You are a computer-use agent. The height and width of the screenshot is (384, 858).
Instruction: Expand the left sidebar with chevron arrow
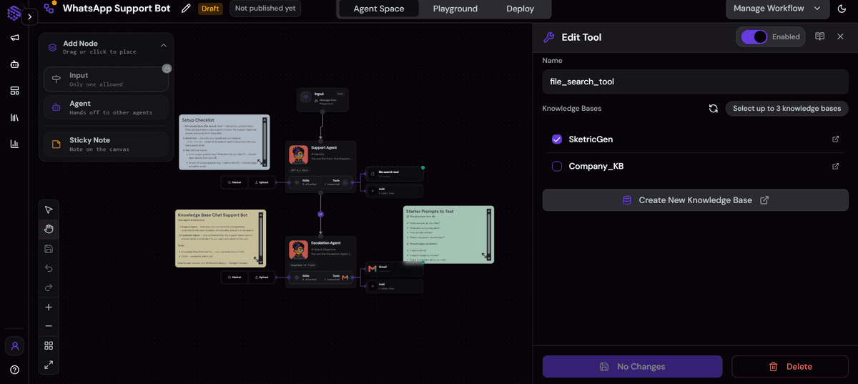29,16
